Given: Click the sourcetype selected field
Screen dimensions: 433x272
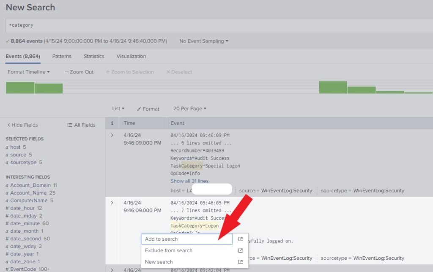Looking at the screenshot, I should click(x=24, y=163).
